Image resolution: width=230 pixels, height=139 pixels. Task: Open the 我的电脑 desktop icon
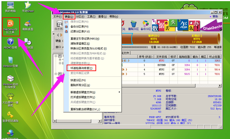pos(10,7)
